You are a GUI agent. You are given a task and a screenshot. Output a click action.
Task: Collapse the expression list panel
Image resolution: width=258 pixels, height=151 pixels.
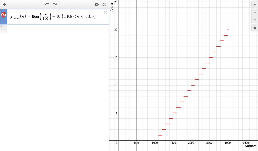pyautogui.click(x=104, y=4)
